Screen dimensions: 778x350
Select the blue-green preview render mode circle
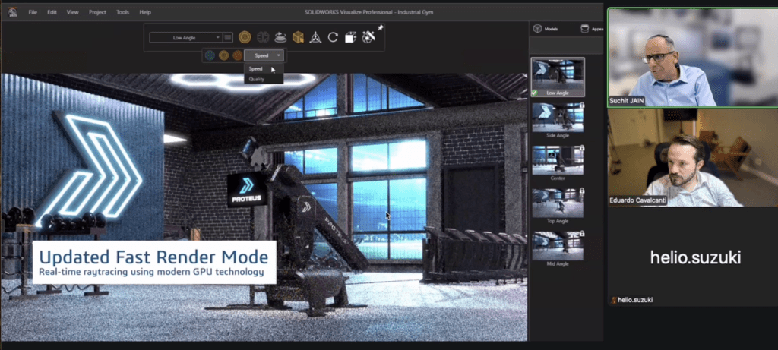pyautogui.click(x=209, y=55)
